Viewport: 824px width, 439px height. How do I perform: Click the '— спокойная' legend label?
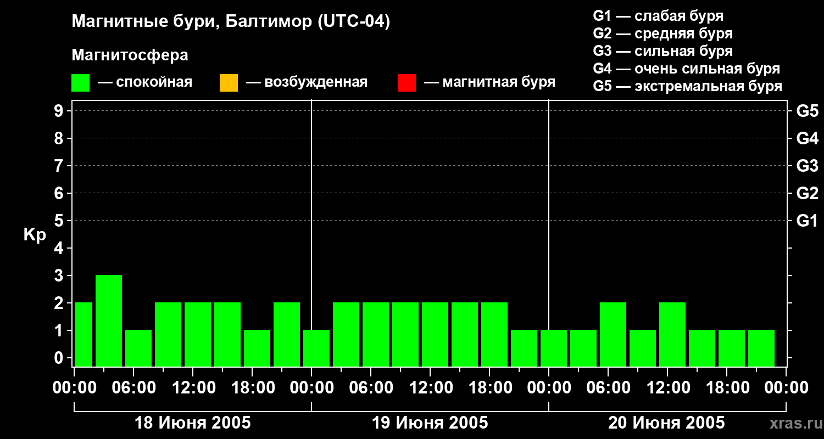[x=145, y=82]
